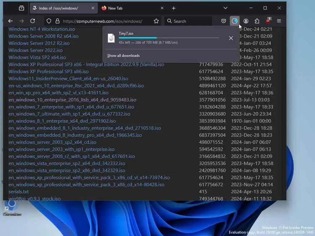This screenshot has width=315, height=236.
Task: Open en_windows_server_2003_with_sp1_enterprise.iso
Action: click(x=61, y=149)
